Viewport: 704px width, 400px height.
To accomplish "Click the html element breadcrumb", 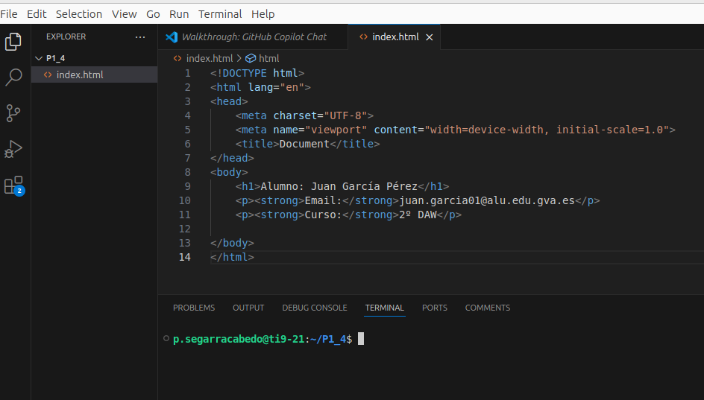I will point(268,58).
